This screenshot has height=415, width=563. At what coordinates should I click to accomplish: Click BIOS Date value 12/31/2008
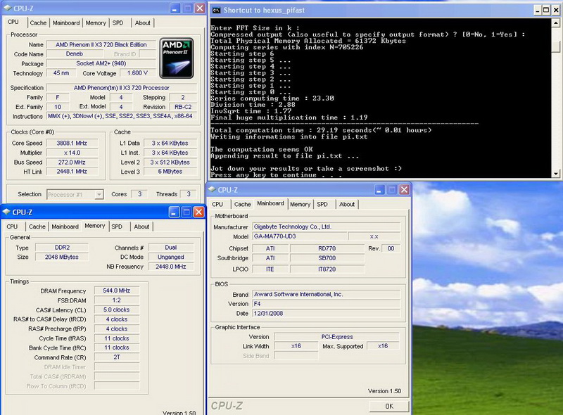tap(327, 314)
